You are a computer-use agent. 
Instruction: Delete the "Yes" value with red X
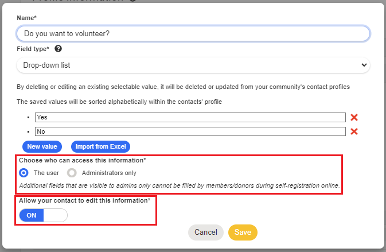click(x=354, y=117)
